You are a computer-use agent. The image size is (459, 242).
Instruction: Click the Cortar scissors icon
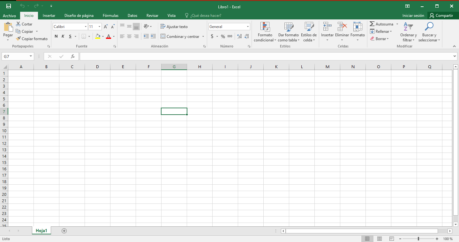tap(18, 24)
